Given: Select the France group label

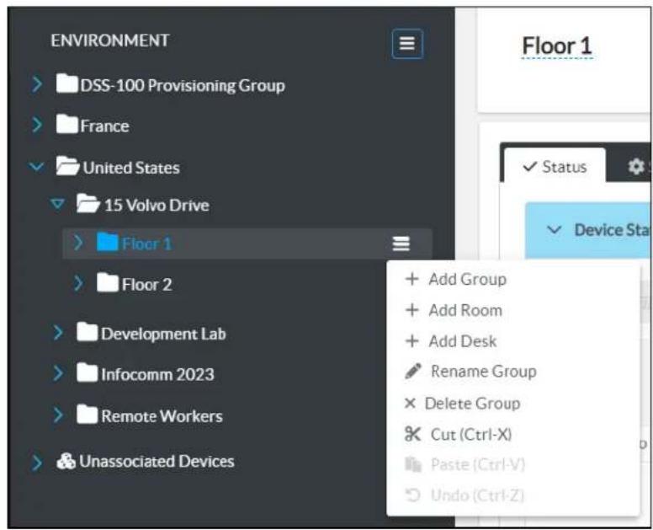Looking at the screenshot, I should (104, 126).
